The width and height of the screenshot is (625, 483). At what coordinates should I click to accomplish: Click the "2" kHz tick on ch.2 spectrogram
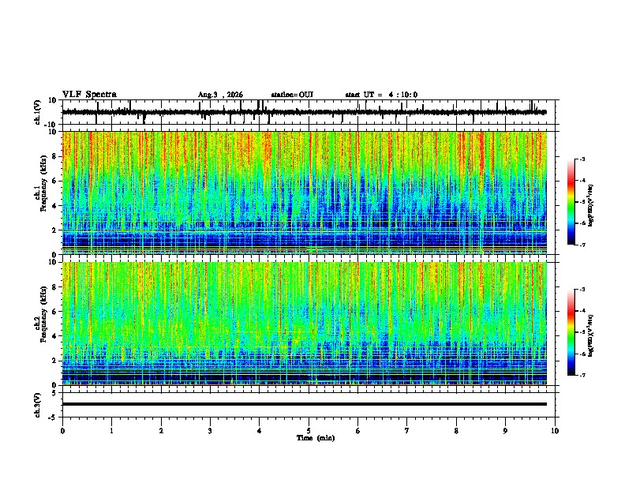click(54, 361)
